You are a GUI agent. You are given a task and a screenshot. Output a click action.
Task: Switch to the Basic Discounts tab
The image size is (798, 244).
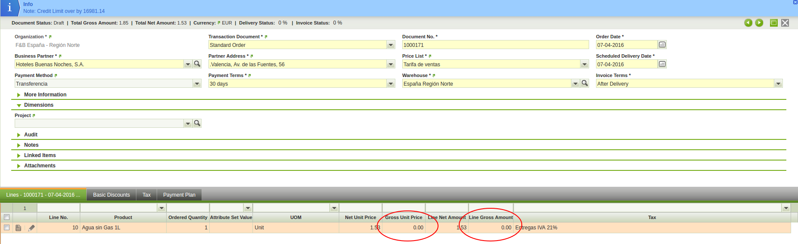(x=111, y=195)
